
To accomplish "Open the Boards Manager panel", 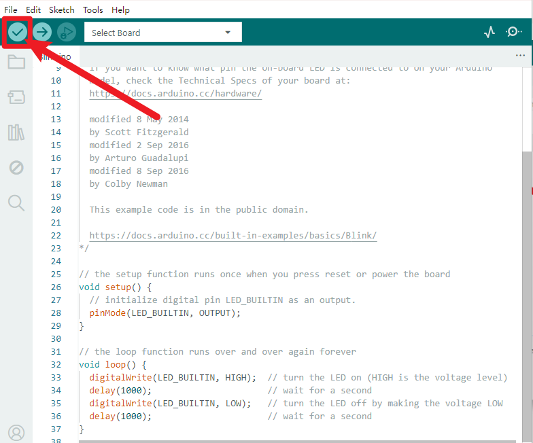I will (16, 96).
